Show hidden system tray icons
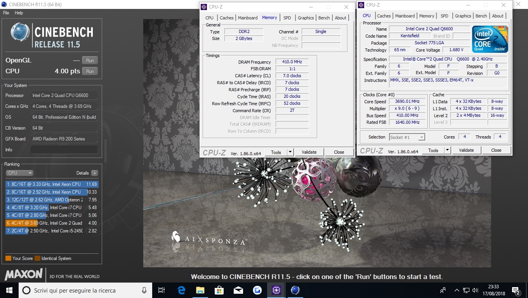This screenshot has height=298, width=528. (457, 290)
